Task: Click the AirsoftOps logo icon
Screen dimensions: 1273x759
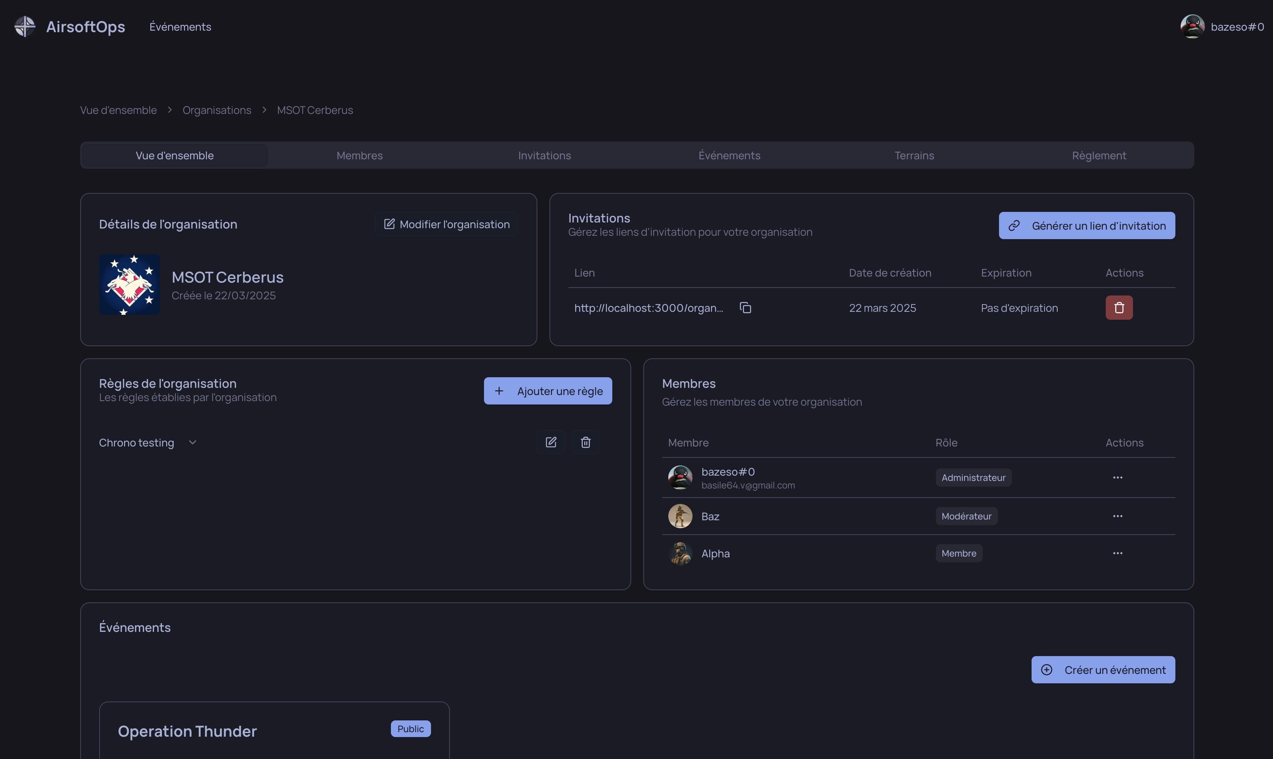Action: (x=25, y=26)
